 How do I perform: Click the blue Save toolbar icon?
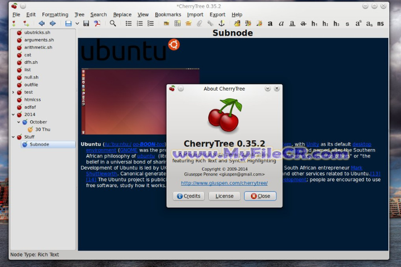point(69,23)
